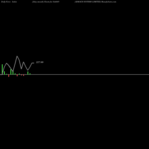Click the '(2day smooth) Charts for 544699' text
This screenshot has height=149, width=149.
pyautogui.click(x=46, y=2)
